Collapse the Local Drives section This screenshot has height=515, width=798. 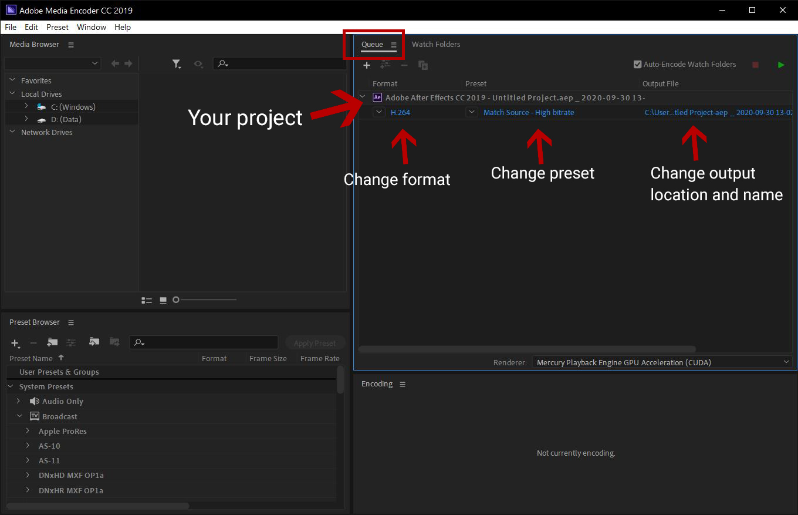(12, 93)
